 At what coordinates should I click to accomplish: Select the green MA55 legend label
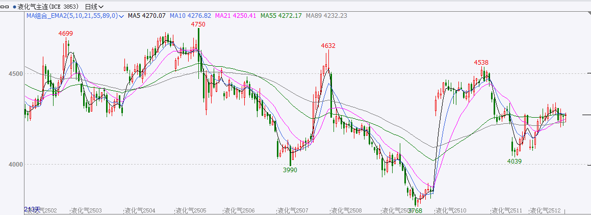(x=281, y=16)
